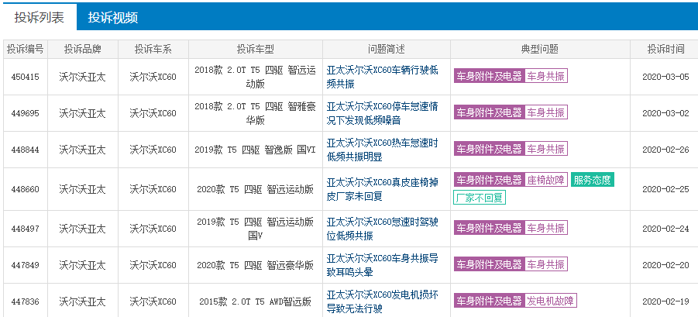Open complaint link 亚太沃尔沃XC60车身共振导致耳鸣头晕
The image size is (698, 317).
pos(383,265)
